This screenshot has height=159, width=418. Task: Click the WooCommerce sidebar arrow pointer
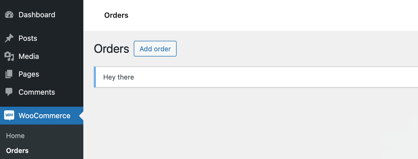[82, 115]
